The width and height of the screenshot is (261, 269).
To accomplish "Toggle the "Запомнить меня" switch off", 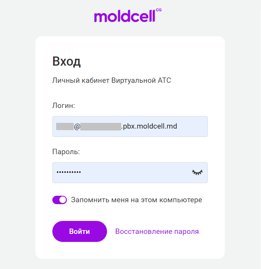I will pos(60,200).
